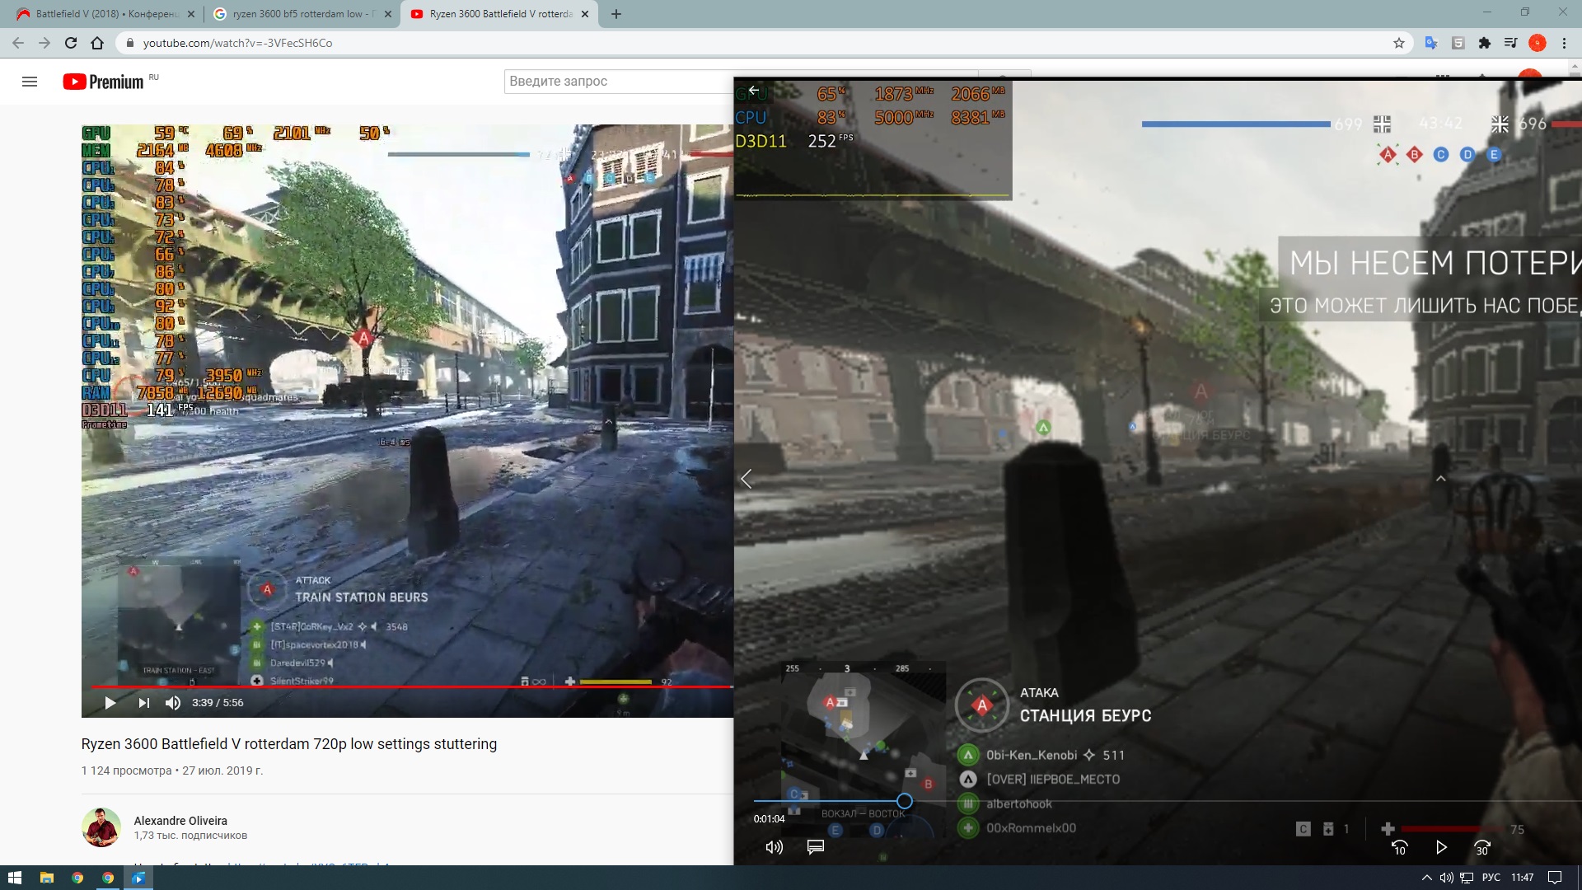
Task: Play the YouTube video
Action: [x=110, y=703]
